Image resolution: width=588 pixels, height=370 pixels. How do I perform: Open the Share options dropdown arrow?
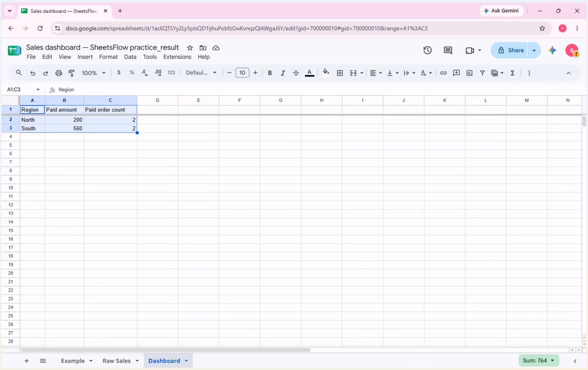534,50
